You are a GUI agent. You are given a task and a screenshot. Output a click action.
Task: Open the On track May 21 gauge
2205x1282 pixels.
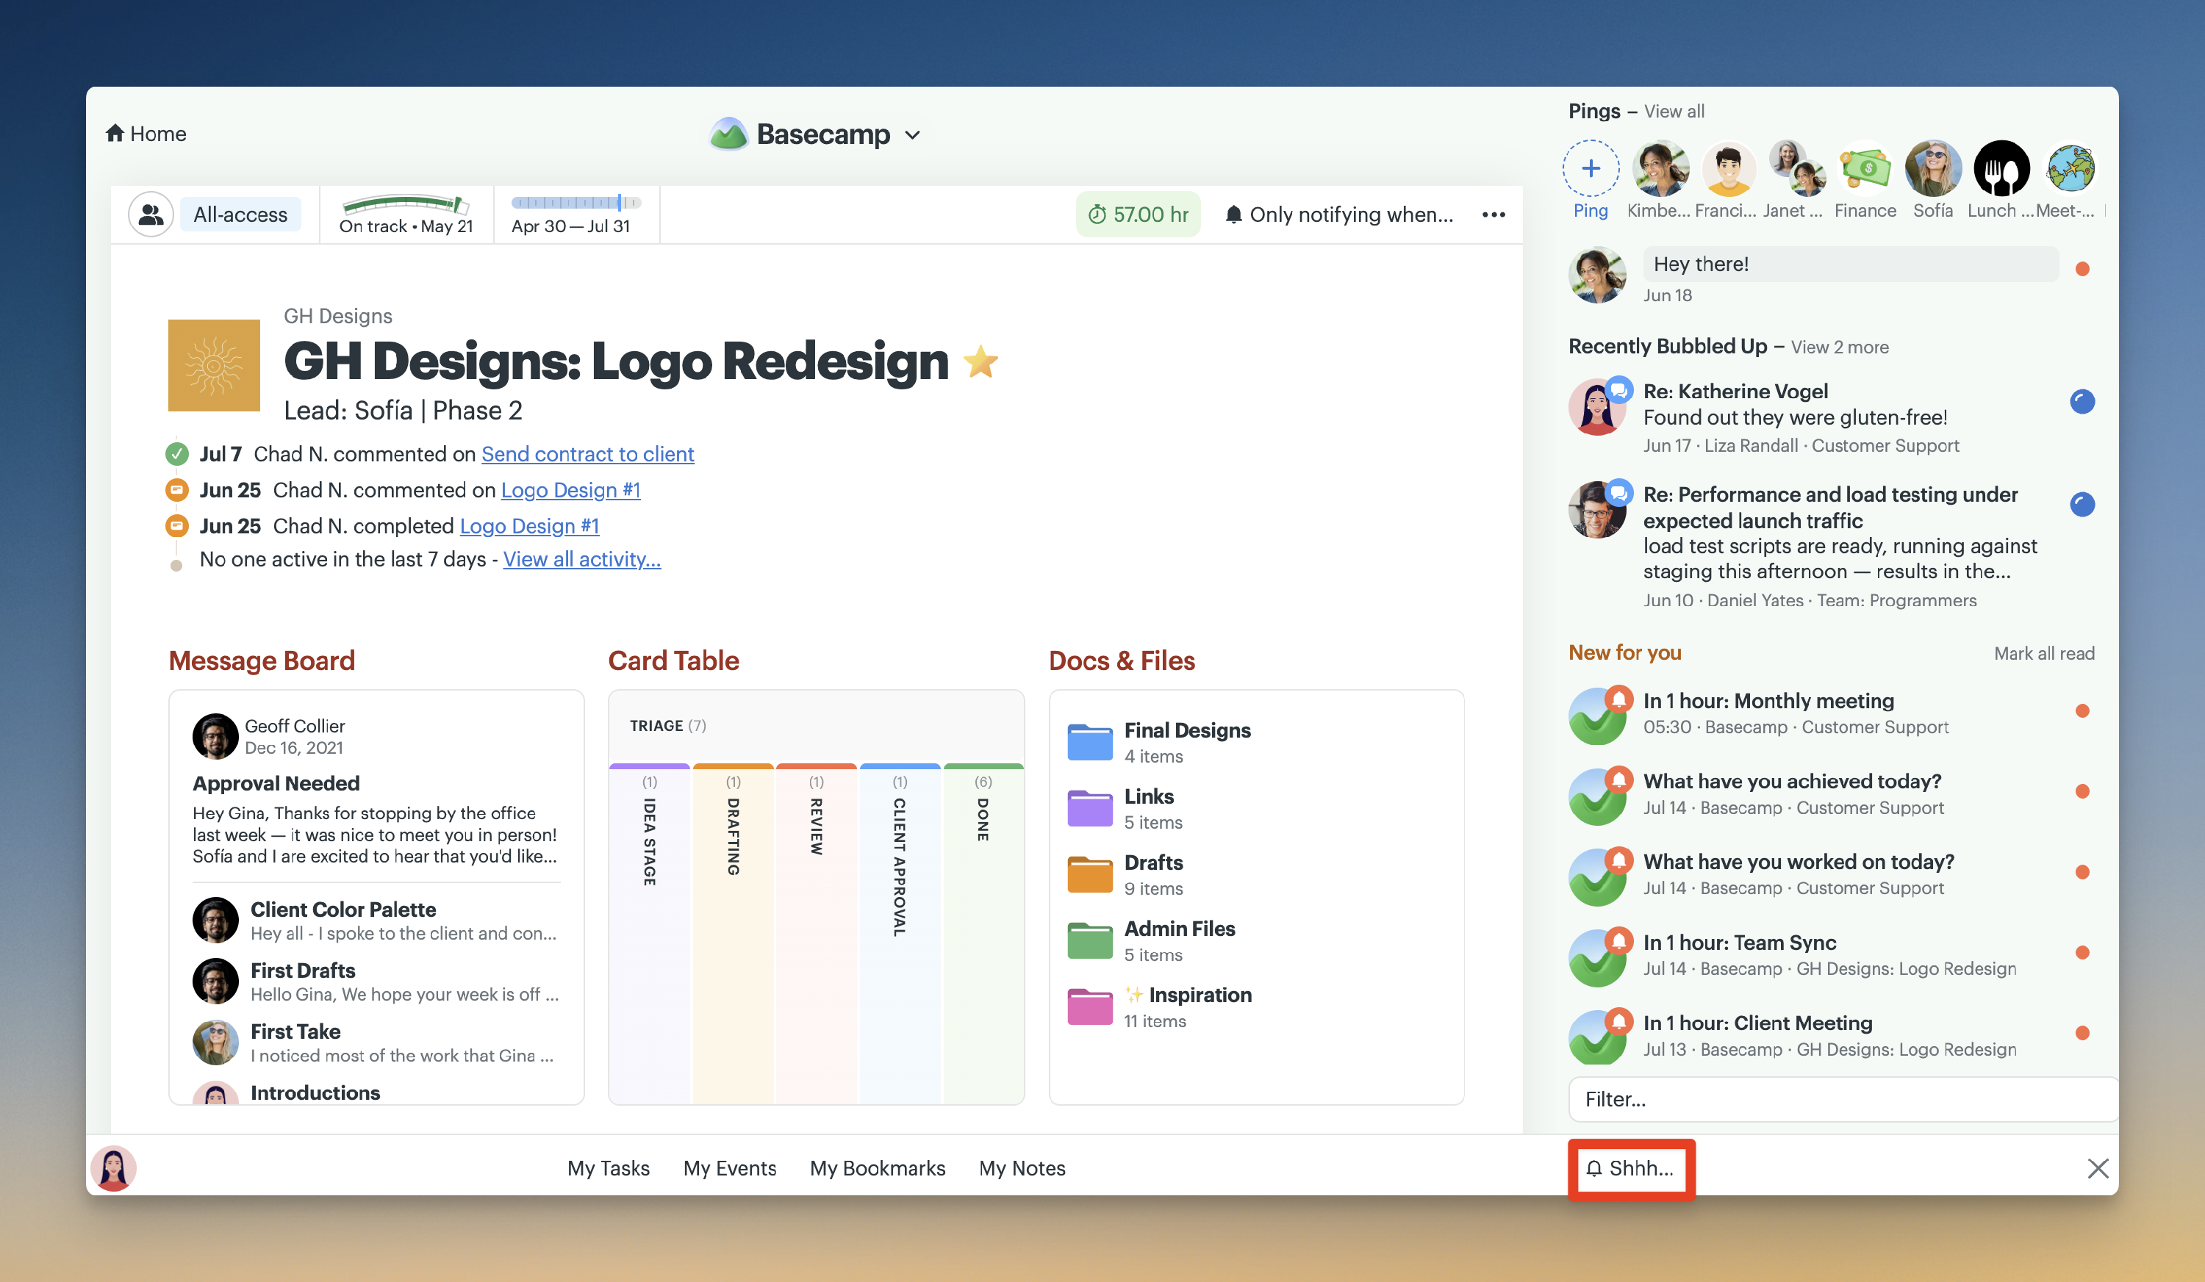tap(406, 215)
